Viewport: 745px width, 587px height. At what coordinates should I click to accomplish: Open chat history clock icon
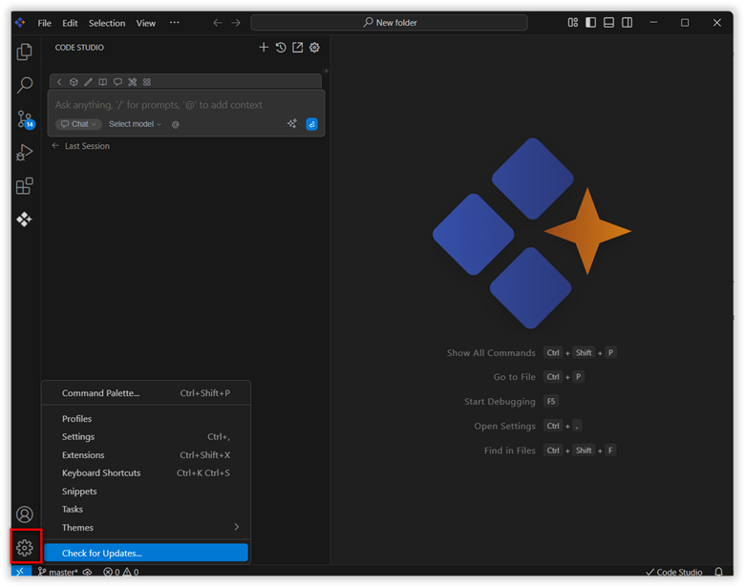point(281,48)
